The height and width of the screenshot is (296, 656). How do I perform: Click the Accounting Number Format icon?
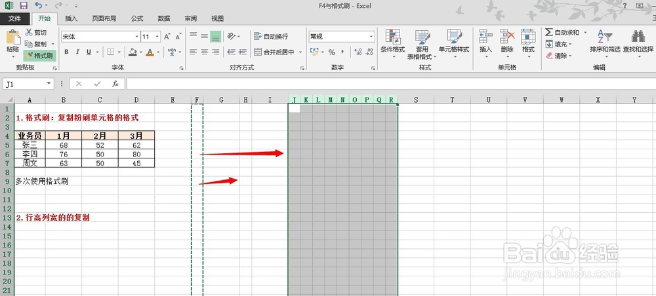coord(315,52)
